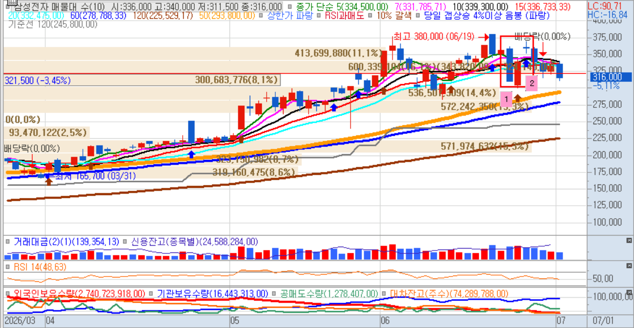Click the pink marker labeled 1
The image size is (634, 328).
[x=506, y=100]
